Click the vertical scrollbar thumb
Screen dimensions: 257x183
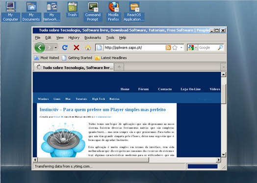point(224,94)
